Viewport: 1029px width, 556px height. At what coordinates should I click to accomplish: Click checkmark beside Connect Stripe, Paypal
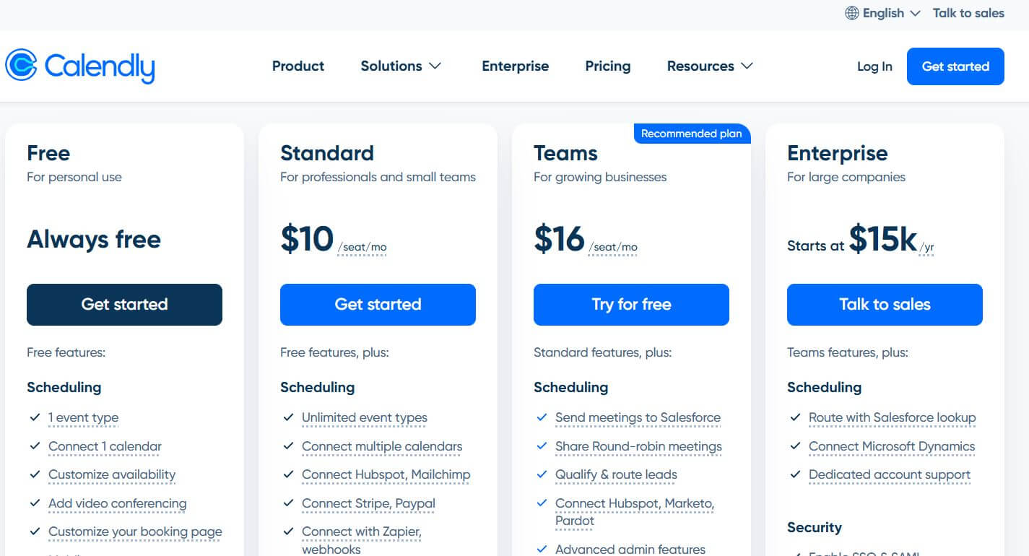coord(288,503)
